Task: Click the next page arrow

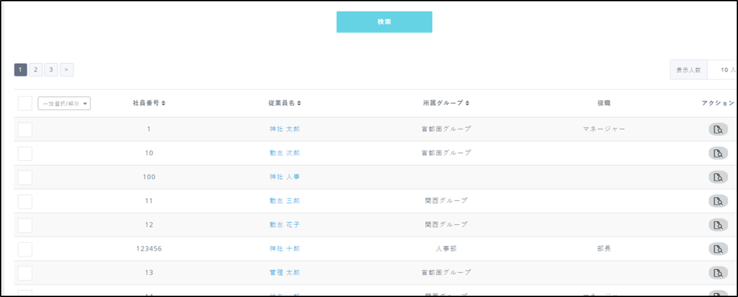Action: coord(67,70)
